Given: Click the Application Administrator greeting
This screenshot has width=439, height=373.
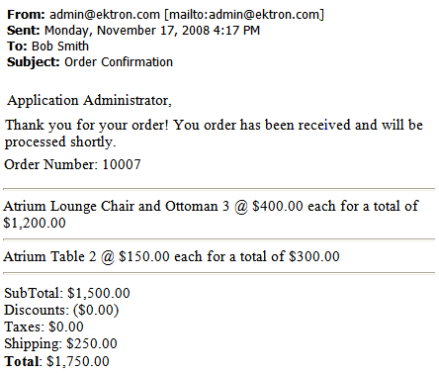Looking at the screenshot, I should 89,100.
